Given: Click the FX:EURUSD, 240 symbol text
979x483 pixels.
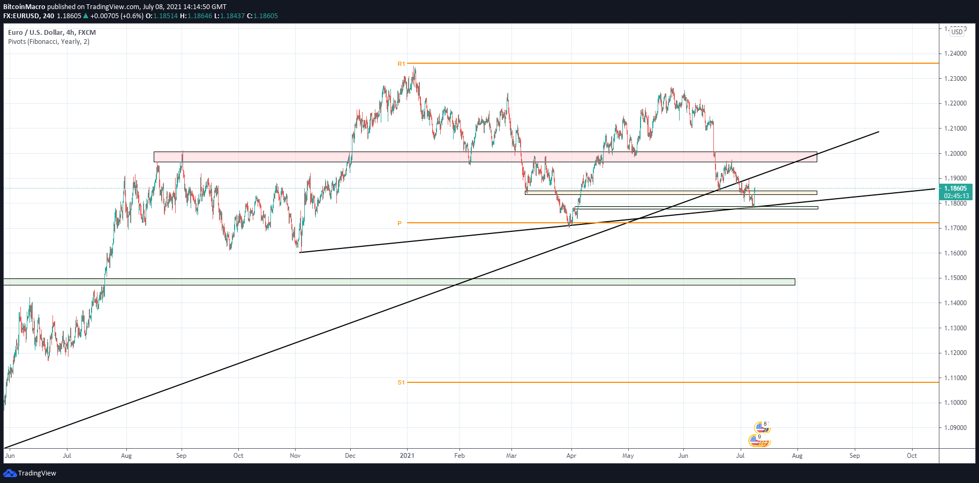Looking at the screenshot, I should click(x=29, y=16).
